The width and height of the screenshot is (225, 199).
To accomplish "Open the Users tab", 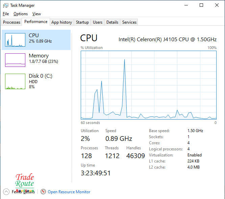I will pyautogui.click(x=98, y=22).
